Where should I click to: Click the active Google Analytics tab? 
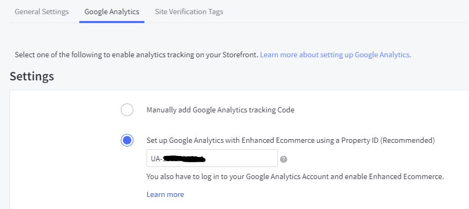click(112, 12)
